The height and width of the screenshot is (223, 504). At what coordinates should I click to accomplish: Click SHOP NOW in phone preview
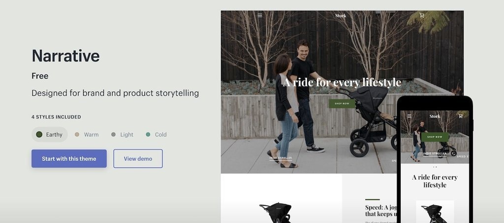click(x=435, y=137)
